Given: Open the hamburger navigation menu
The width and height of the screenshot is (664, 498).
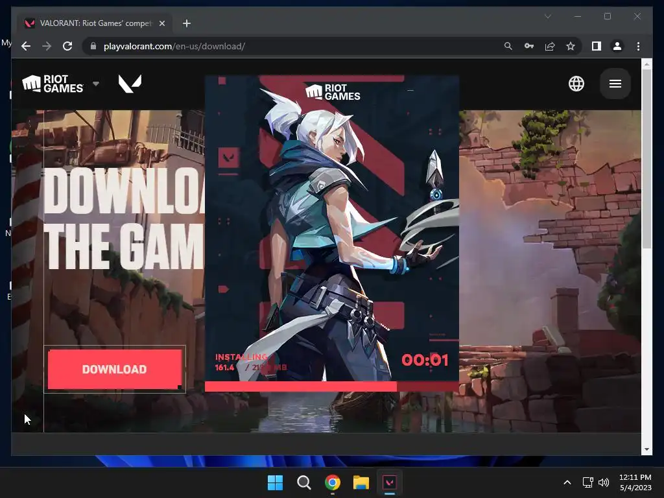Looking at the screenshot, I should [x=615, y=84].
